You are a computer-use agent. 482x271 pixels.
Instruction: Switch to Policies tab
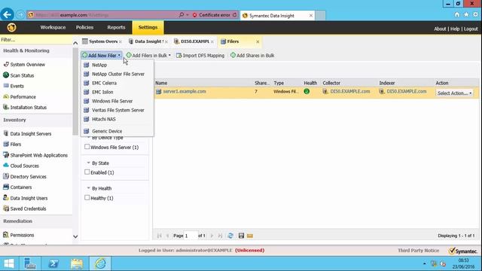click(84, 27)
